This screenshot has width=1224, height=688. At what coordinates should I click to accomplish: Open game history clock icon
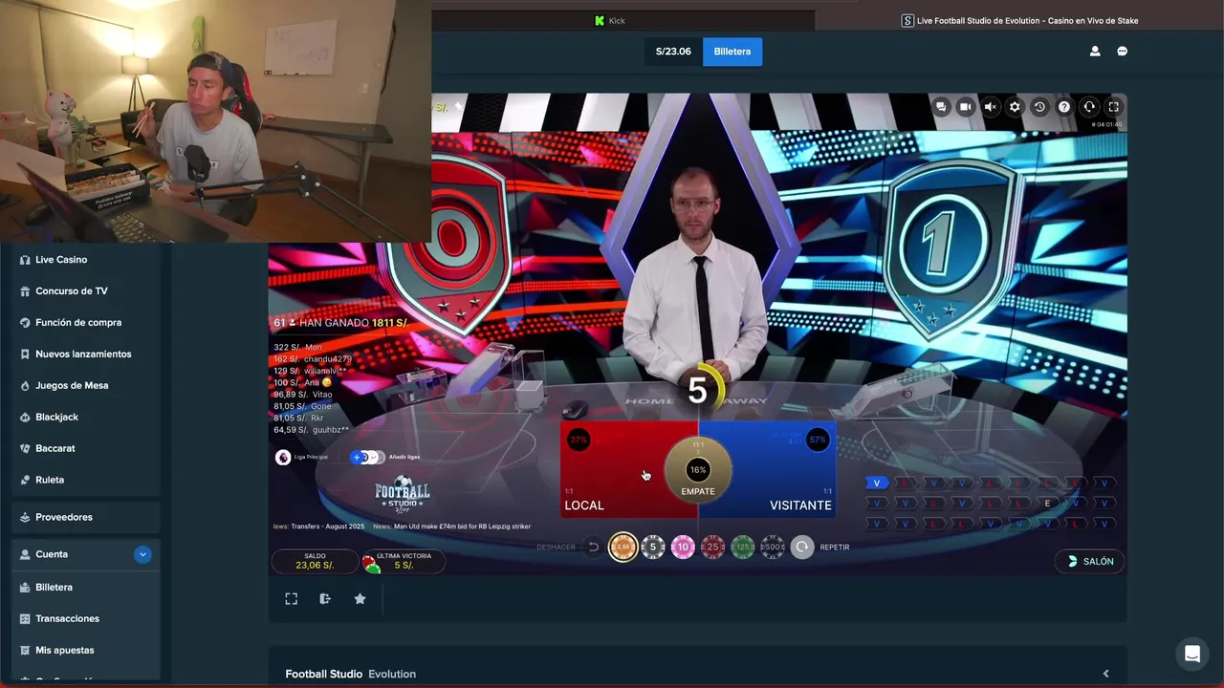[1039, 107]
